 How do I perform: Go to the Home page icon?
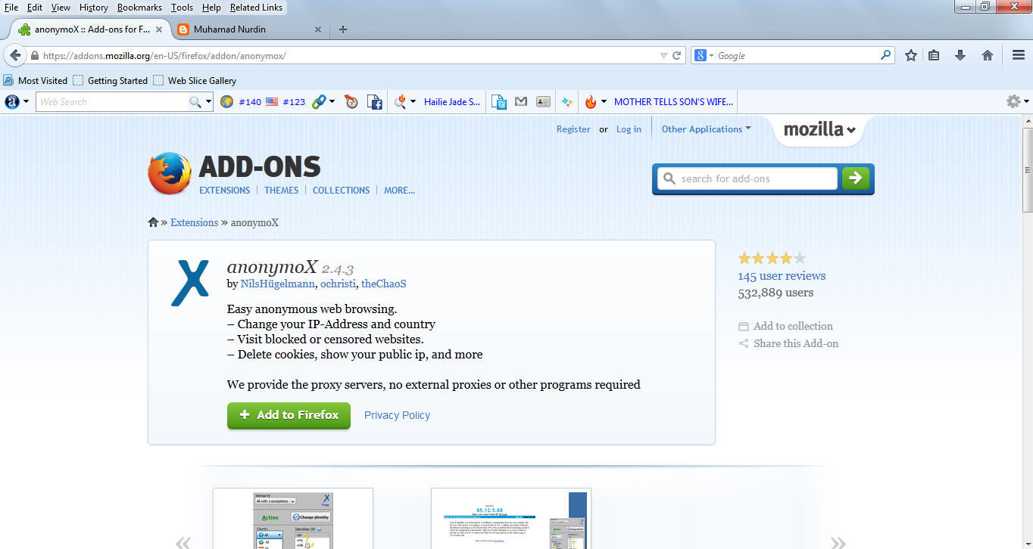coord(988,55)
